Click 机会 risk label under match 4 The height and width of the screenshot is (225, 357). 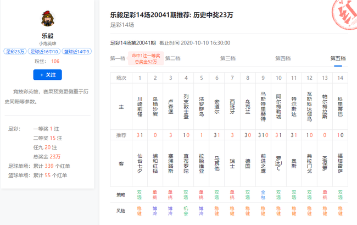(186, 211)
